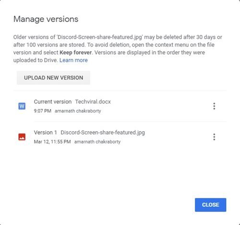
Task: Click the bold Keep forever text
Action: (x=75, y=53)
